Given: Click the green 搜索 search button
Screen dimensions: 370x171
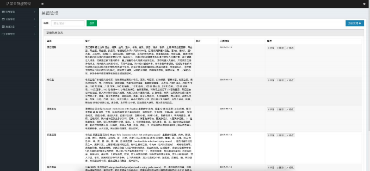Looking at the screenshot, I should pyautogui.click(x=92, y=24).
